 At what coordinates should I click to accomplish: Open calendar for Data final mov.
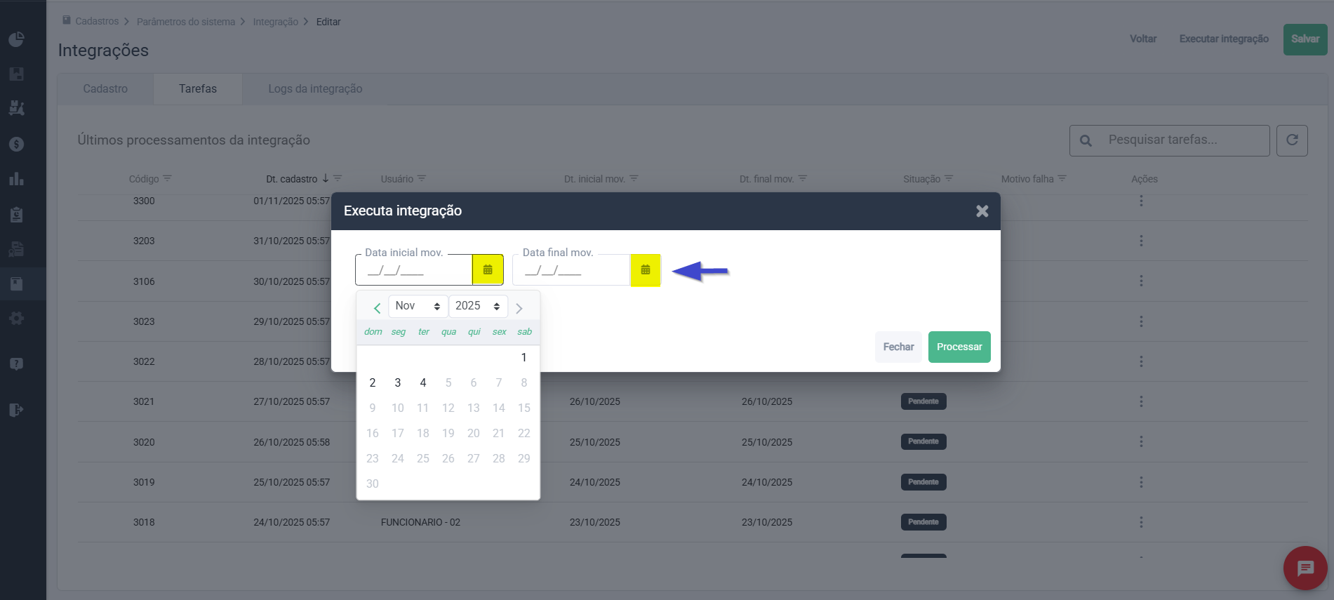(646, 269)
